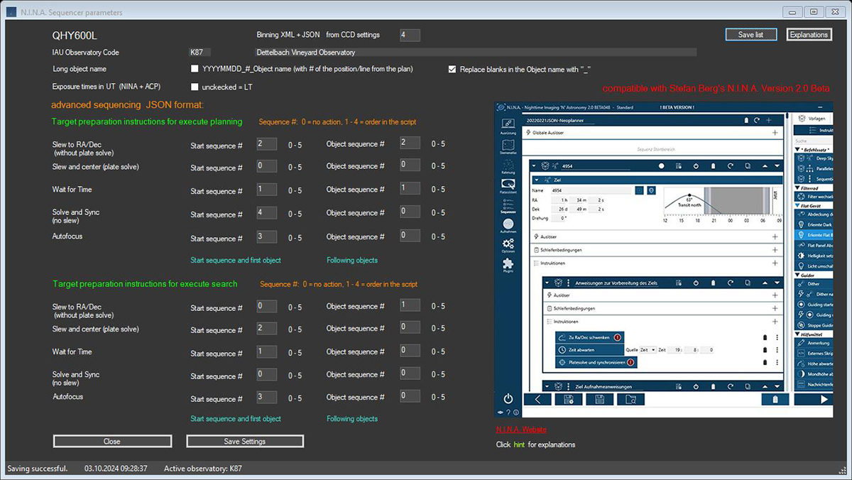Click planning Wait for Time Object sequence field
Viewport: 852px width, 480px height.
410,189
